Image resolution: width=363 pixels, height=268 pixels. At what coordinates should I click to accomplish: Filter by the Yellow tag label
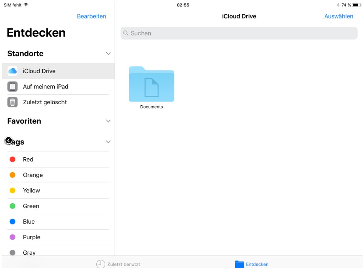tap(31, 190)
